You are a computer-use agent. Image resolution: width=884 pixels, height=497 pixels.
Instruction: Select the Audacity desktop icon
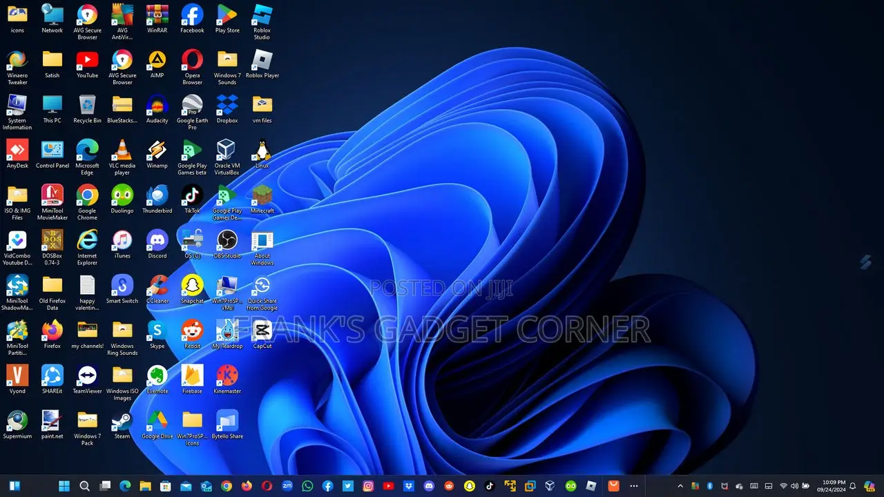pyautogui.click(x=157, y=109)
